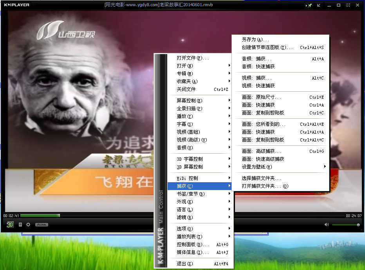
Task: Click the fullscreen icon in title bar
Action: (347, 5)
